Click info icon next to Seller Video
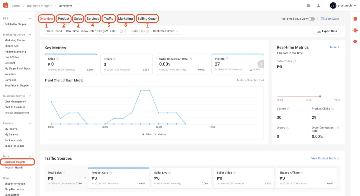The width and height of the screenshot is (360, 196). point(234,173)
